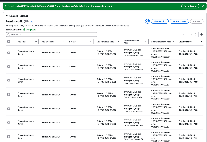
Task: Click View details in the green banner
Action: click(190, 6)
